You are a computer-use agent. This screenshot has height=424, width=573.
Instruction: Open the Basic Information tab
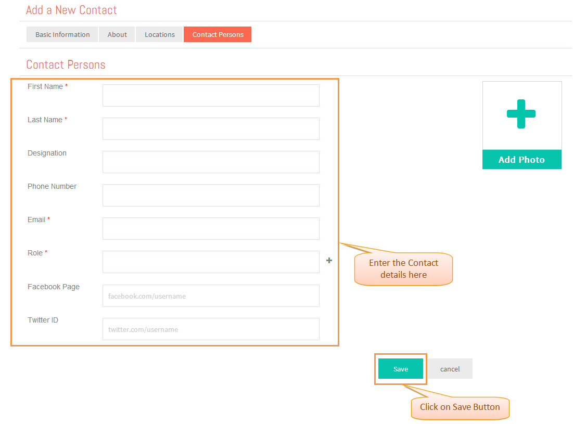[x=62, y=34]
